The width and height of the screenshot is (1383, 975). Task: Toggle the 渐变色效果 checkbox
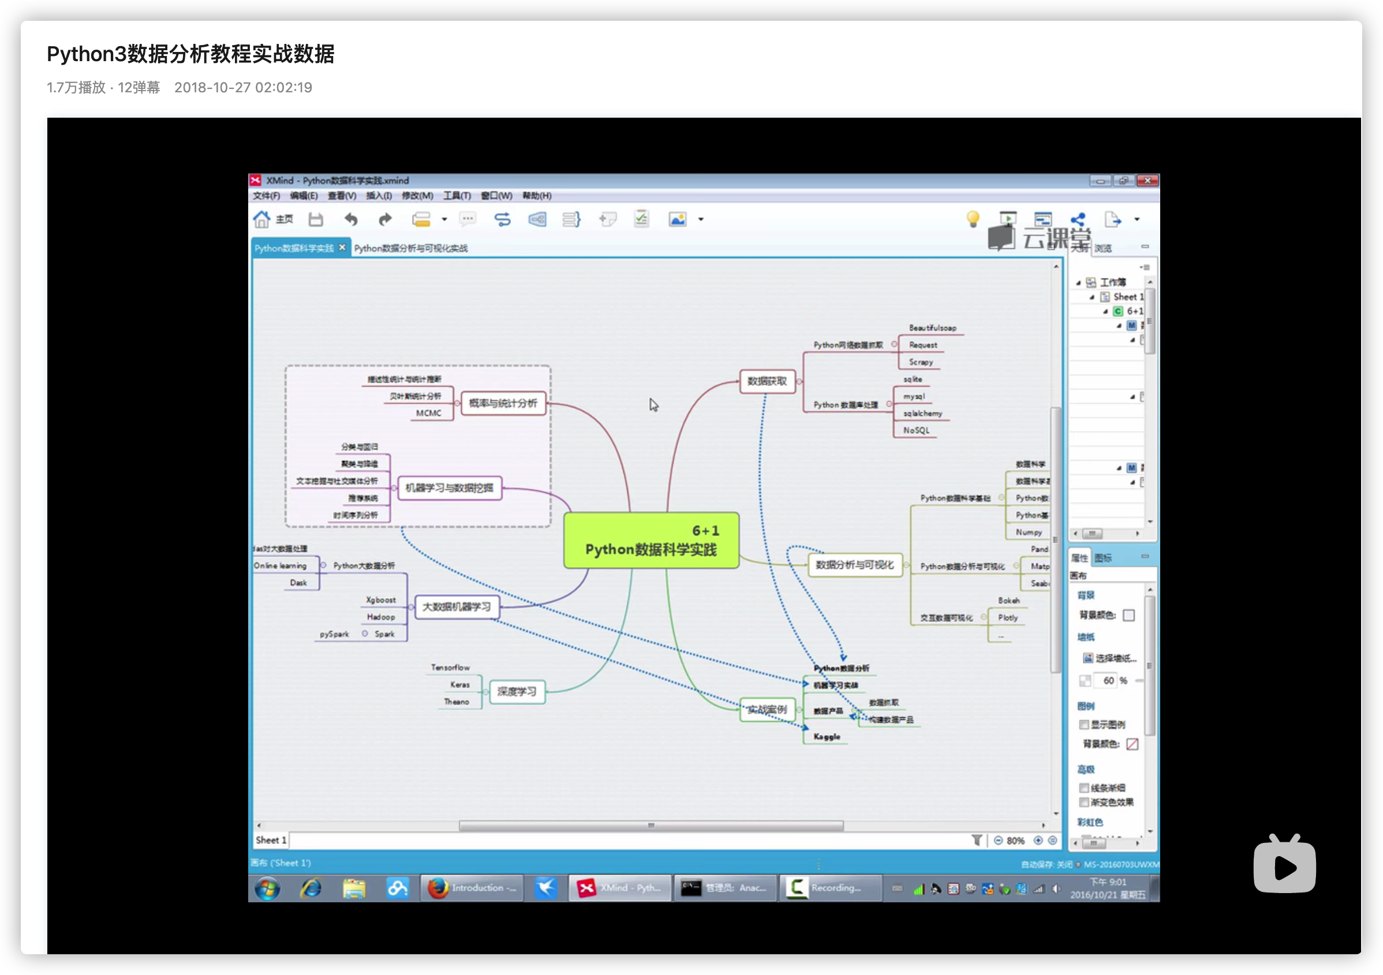[1083, 802]
